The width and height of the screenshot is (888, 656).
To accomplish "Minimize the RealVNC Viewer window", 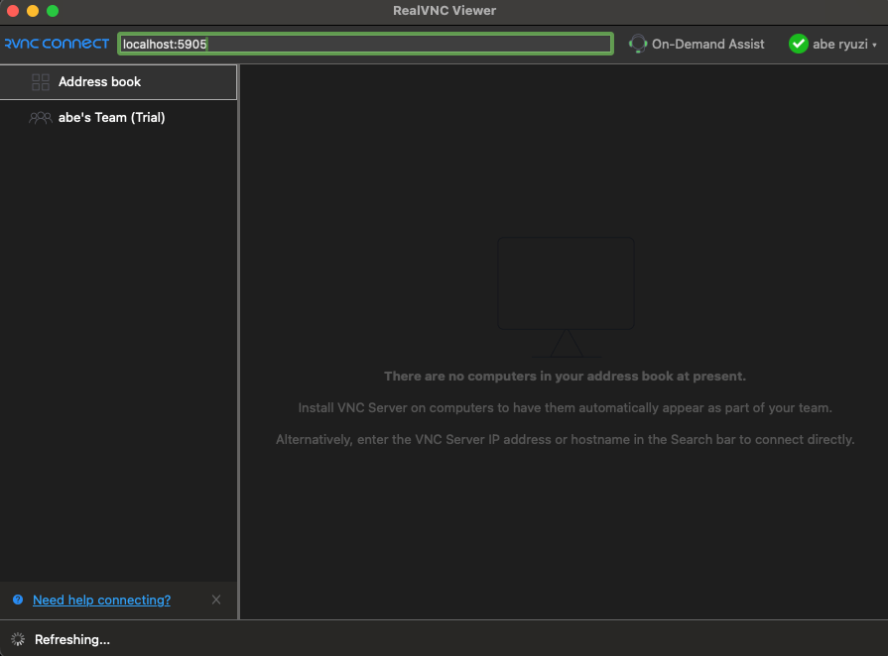I will click(33, 11).
